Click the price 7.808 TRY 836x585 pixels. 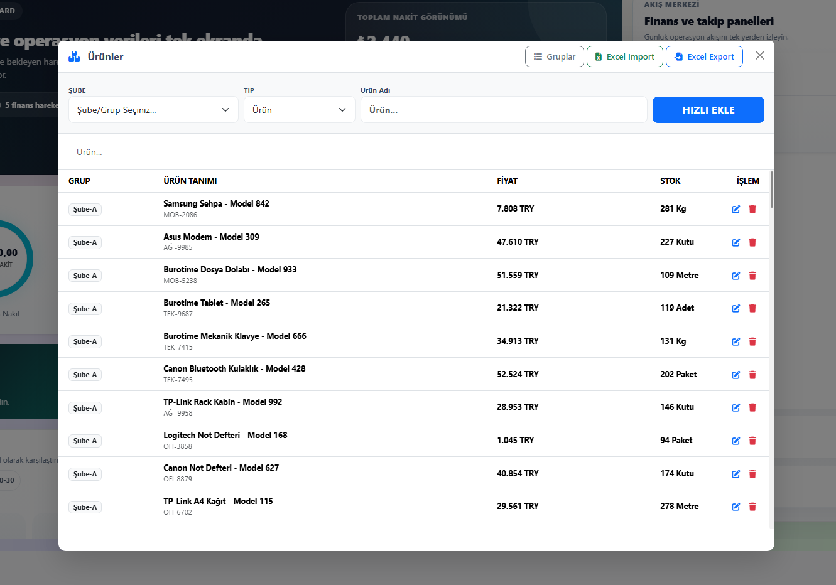tap(515, 208)
